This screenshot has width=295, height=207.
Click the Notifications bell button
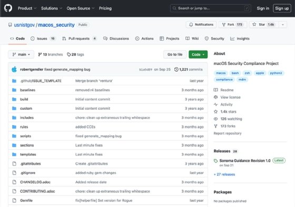coord(201,24)
